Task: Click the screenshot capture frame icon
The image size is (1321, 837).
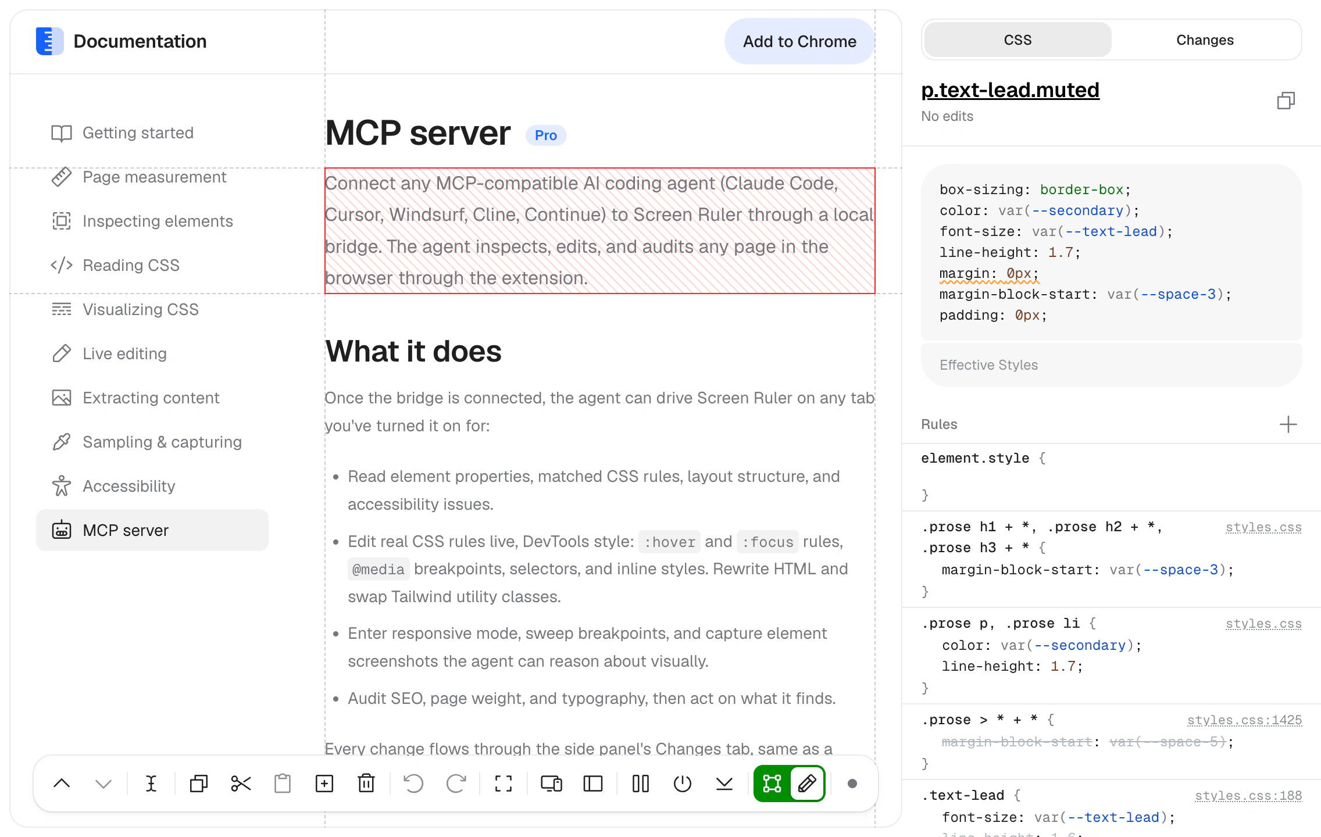Action: click(x=504, y=784)
